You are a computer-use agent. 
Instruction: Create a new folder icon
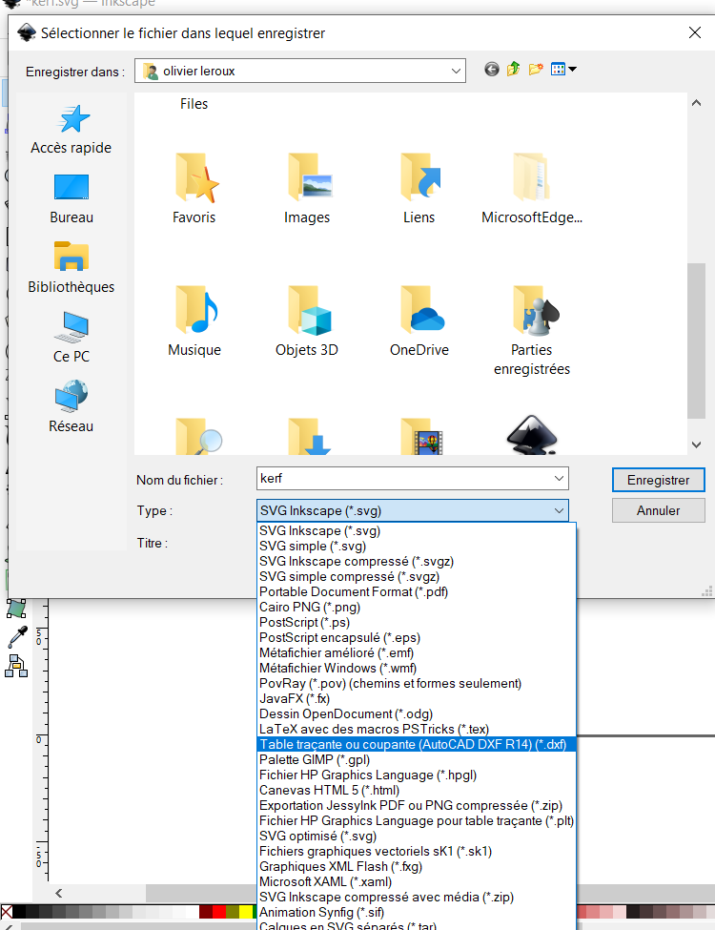pyautogui.click(x=536, y=70)
